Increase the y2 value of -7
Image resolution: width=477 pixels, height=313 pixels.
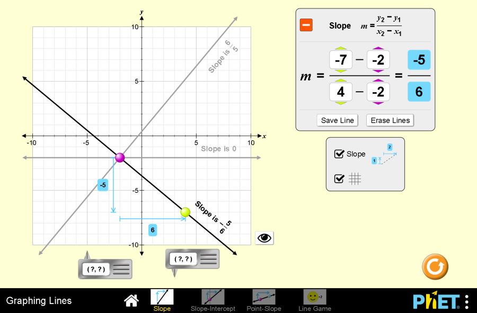point(341,49)
